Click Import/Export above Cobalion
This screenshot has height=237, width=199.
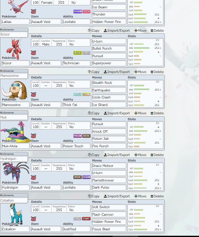pos(117,196)
